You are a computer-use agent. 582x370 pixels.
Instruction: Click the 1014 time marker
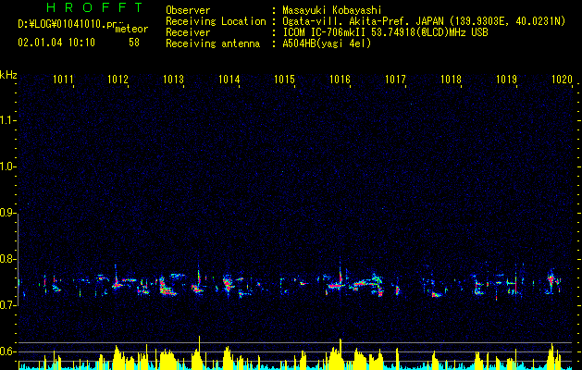tap(229, 80)
